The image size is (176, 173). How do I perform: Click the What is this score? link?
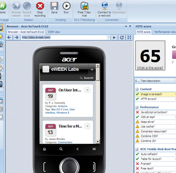tap(150, 68)
